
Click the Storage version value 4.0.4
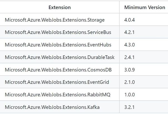[x=130, y=20]
